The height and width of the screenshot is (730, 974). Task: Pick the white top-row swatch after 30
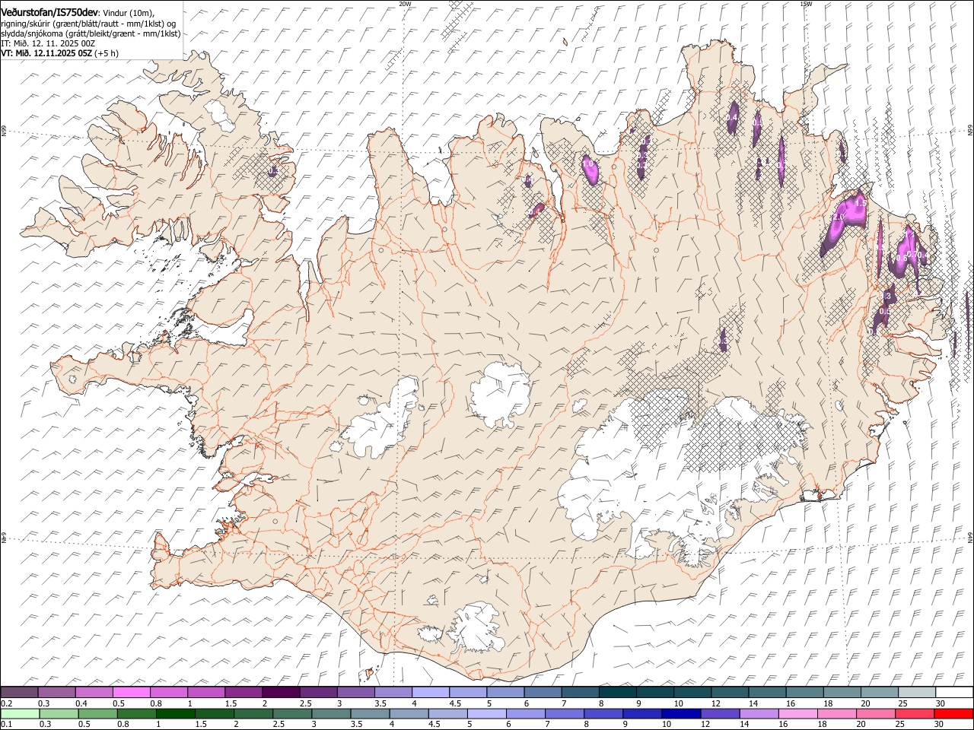(953, 693)
